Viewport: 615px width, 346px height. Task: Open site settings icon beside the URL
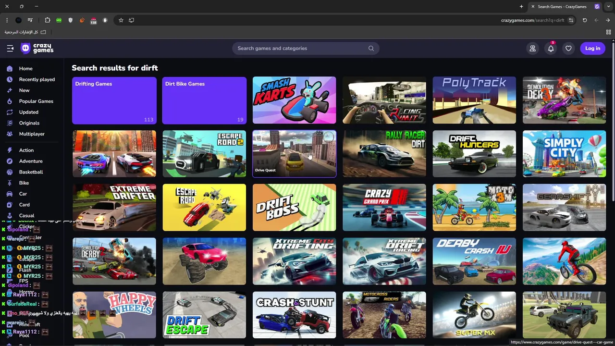pos(571,20)
